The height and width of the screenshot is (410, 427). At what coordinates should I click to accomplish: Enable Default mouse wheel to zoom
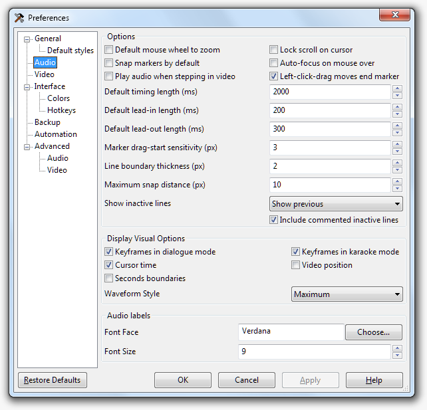pos(109,50)
